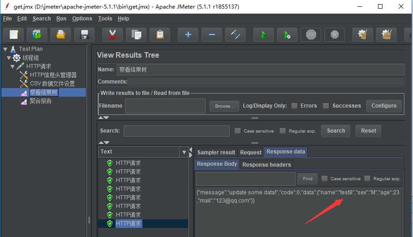Click the Filename input field
The height and width of the screenshot is (237, 413).
(x=165, y=106)
